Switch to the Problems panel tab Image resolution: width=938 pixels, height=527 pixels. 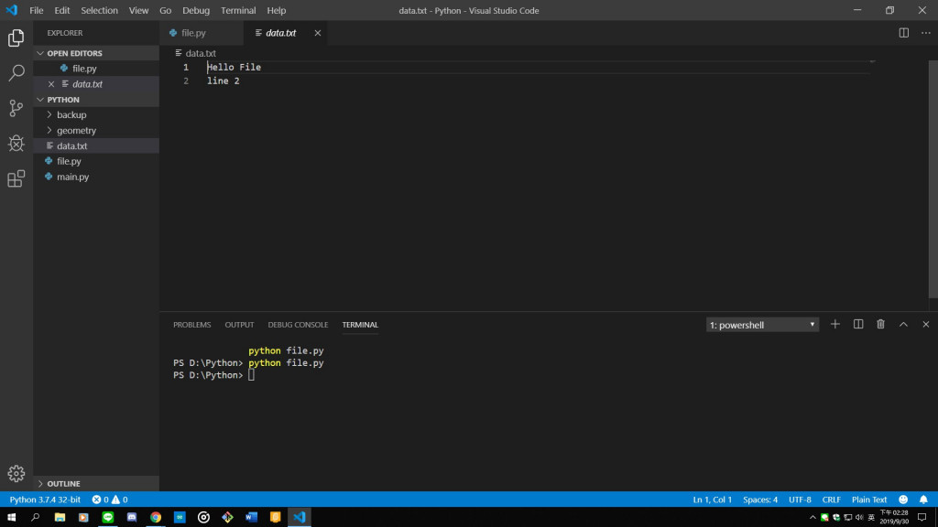click(192, 325)
